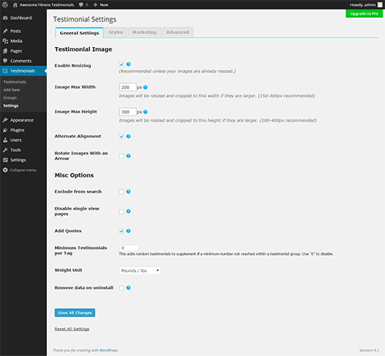Click the Comments icon in sidebar

[5, 61]
